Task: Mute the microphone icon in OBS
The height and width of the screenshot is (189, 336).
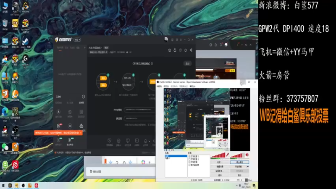Action: (x=227, y=155)
